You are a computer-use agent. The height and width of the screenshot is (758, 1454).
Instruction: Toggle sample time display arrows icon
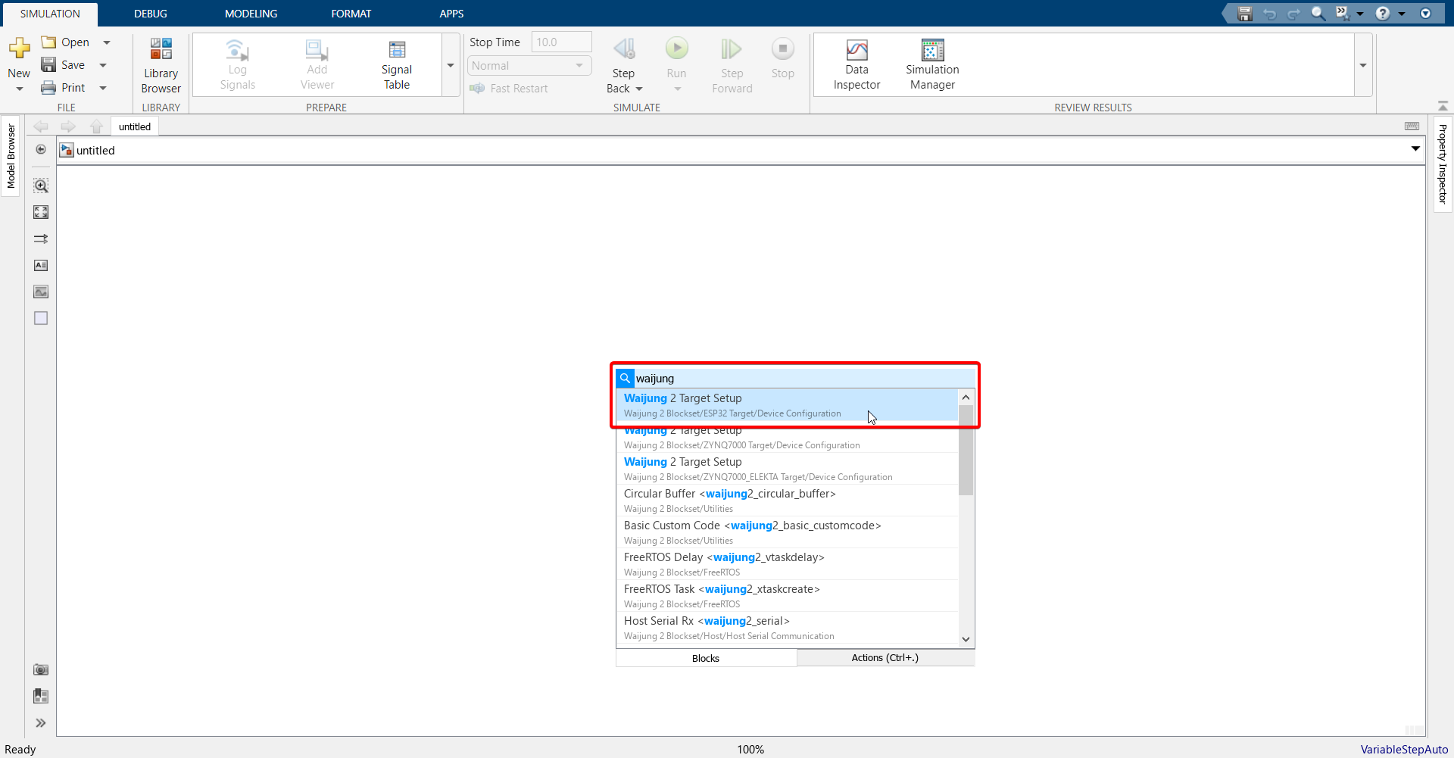41,239
